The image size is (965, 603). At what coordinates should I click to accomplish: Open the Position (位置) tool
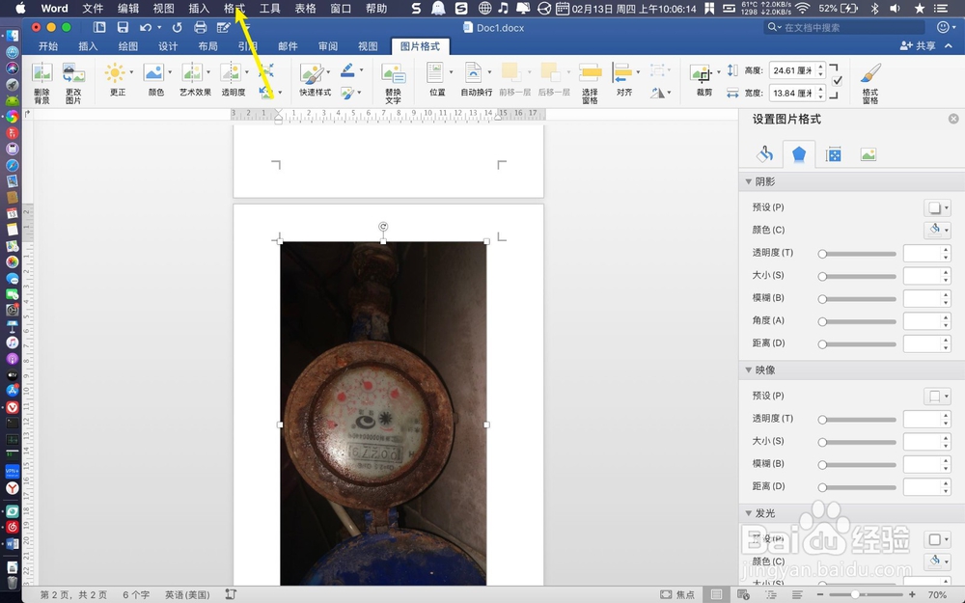click(x=436, y=73)
